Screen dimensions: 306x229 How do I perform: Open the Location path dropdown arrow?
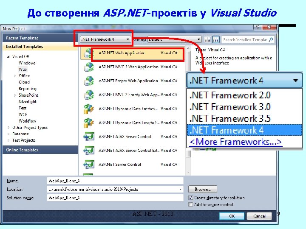[181, 189]
